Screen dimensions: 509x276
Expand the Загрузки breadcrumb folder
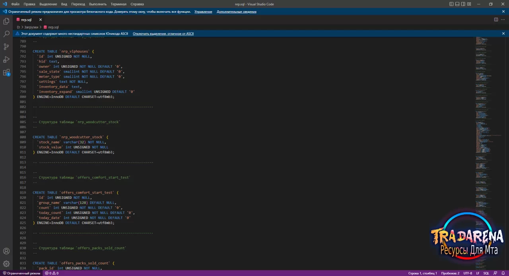[x=31, y=27]
